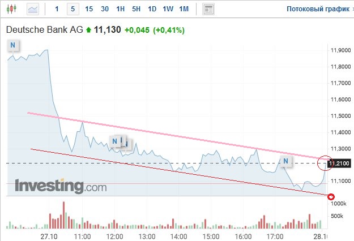Select the 30 minute interval
354x241 pixels.
(105, 9)
